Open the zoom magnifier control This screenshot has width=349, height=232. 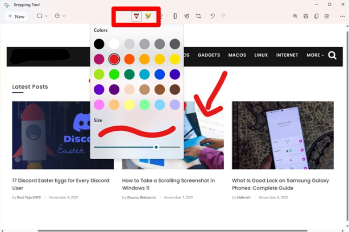295,16
